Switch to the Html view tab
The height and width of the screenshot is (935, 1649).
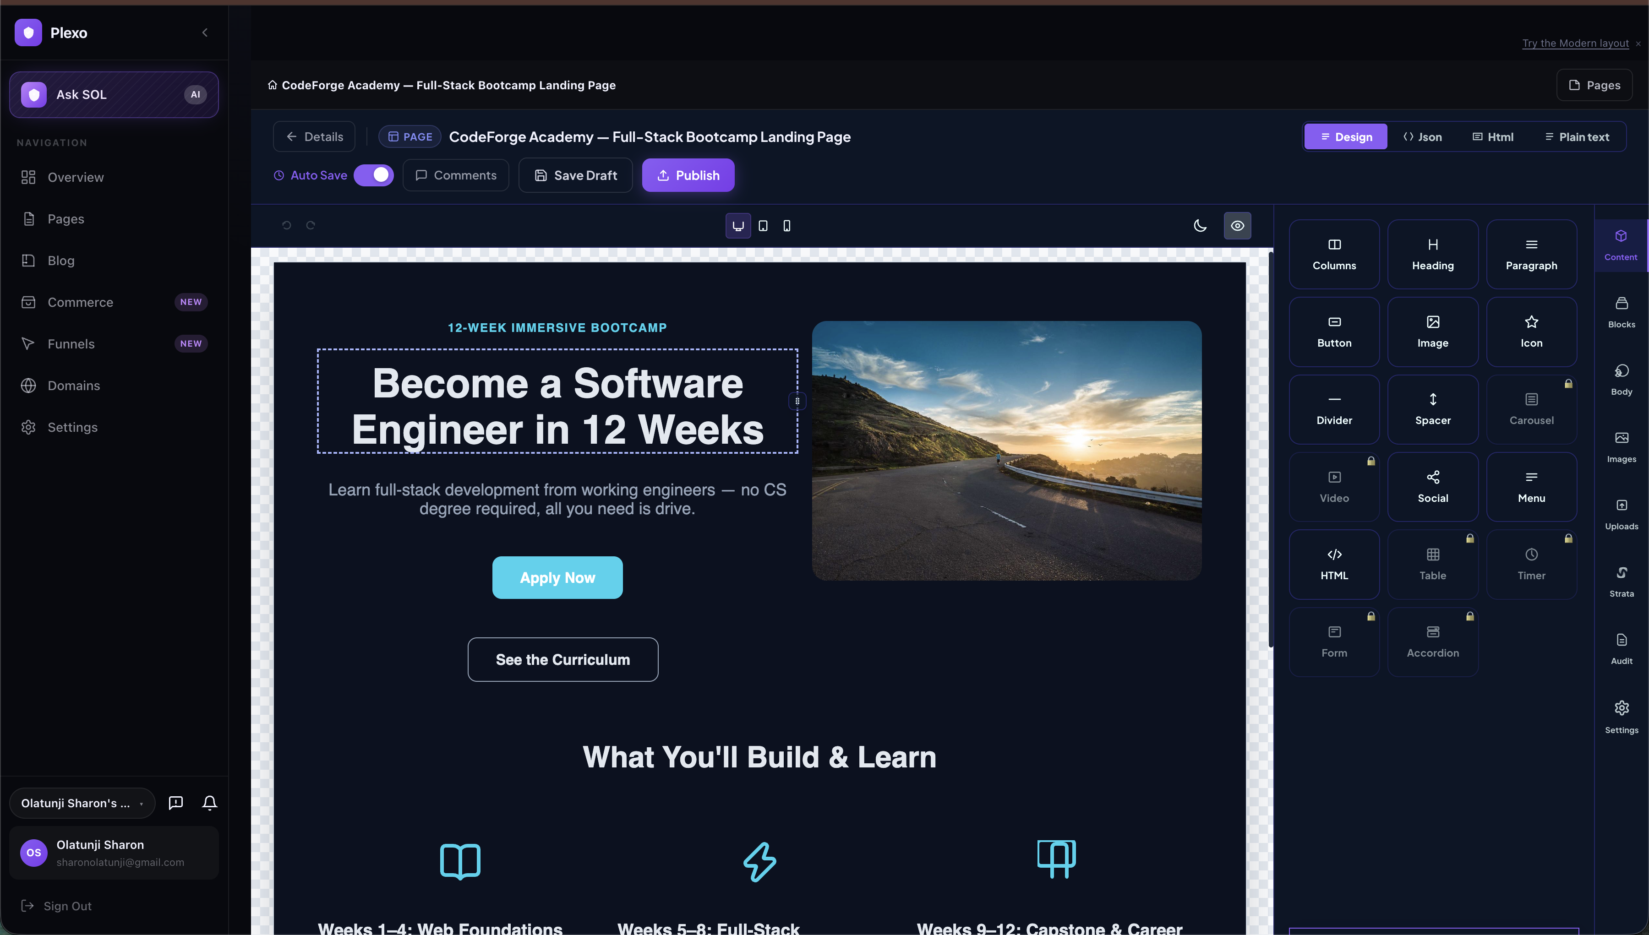1493,137
